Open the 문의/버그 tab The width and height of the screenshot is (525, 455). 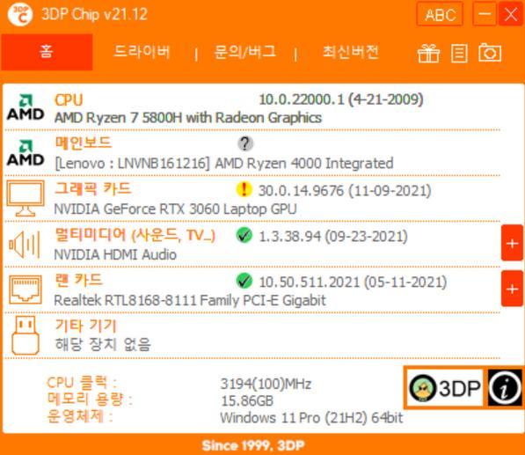point(245,52)
